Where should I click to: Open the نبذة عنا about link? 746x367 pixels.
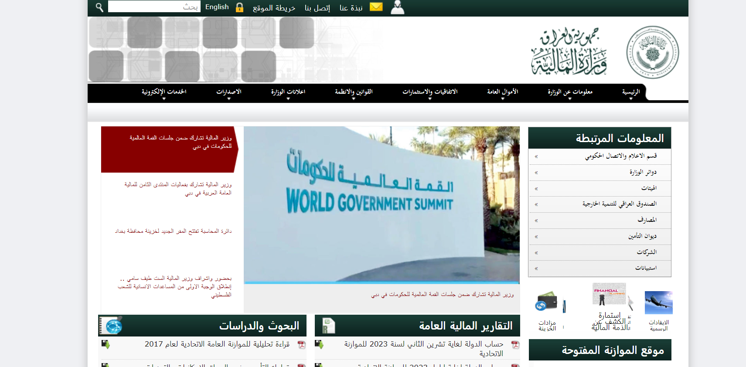point(351,8)
